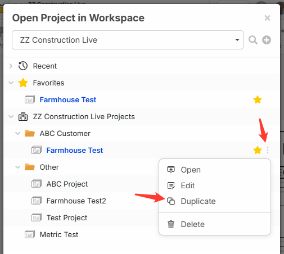Open the Farmhouse Test link under Favorites

tap(68, 99)
